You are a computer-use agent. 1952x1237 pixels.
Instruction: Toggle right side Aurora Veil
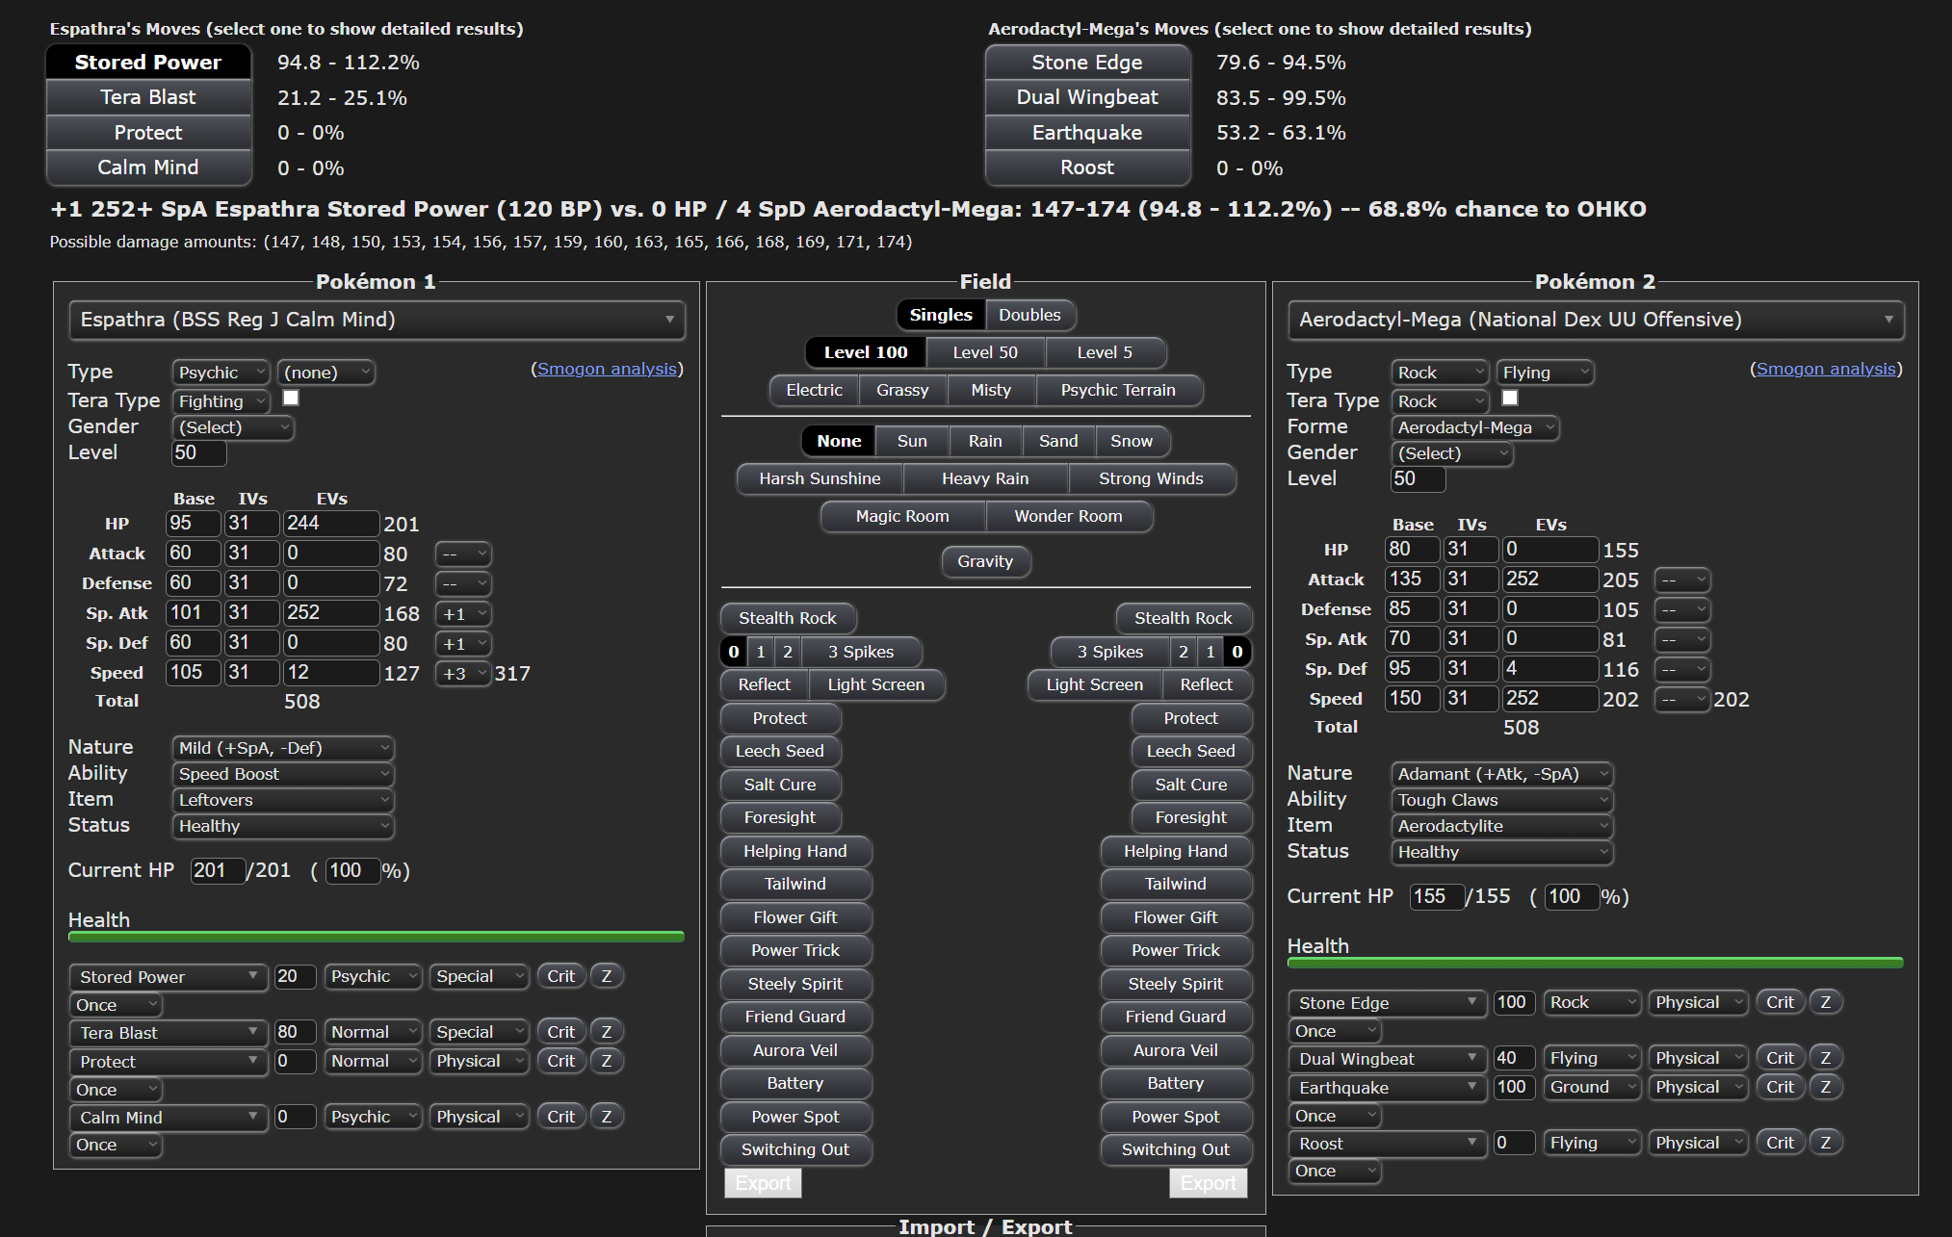(x=1175, y=1050)
